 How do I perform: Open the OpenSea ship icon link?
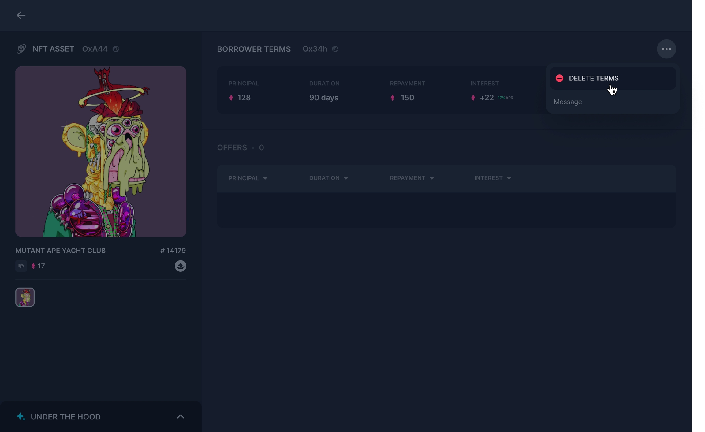[x=180, y=266]
